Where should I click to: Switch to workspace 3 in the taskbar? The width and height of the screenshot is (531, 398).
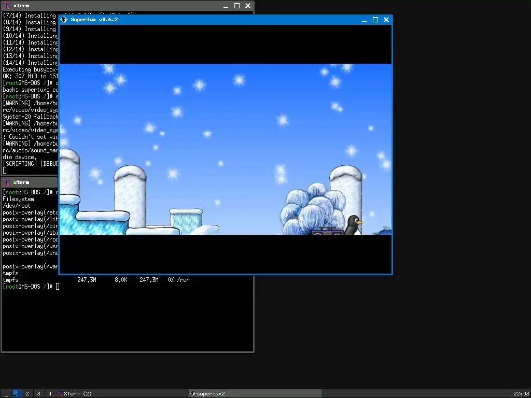pos(38,394)
